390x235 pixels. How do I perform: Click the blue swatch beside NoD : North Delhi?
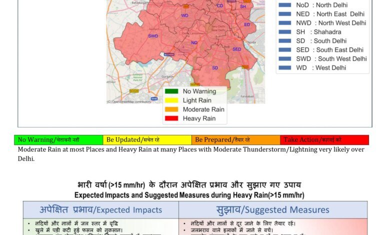click(x=285, y=5)
